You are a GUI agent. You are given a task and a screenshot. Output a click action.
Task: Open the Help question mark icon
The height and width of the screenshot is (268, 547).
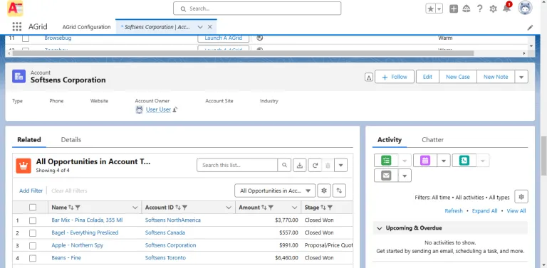click(479, 9)
